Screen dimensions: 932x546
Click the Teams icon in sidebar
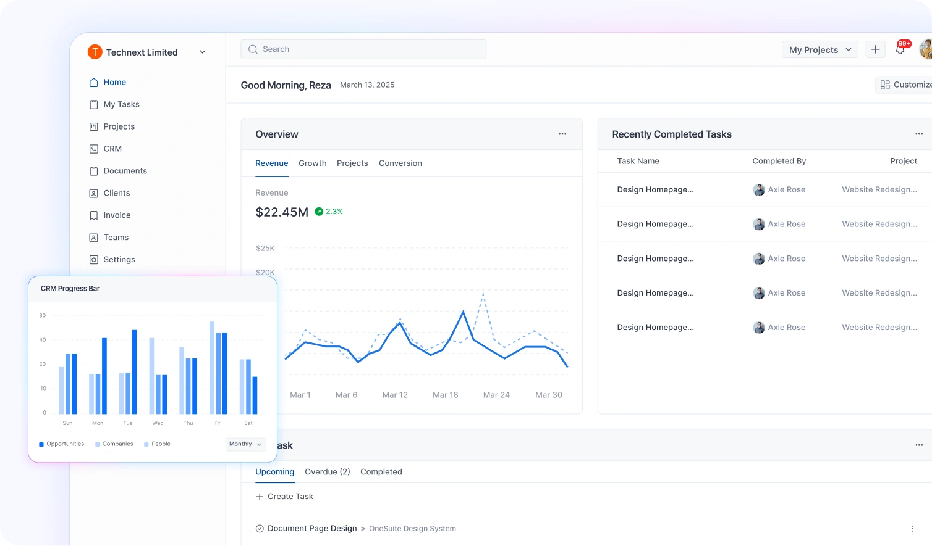[x=94, y=238]
